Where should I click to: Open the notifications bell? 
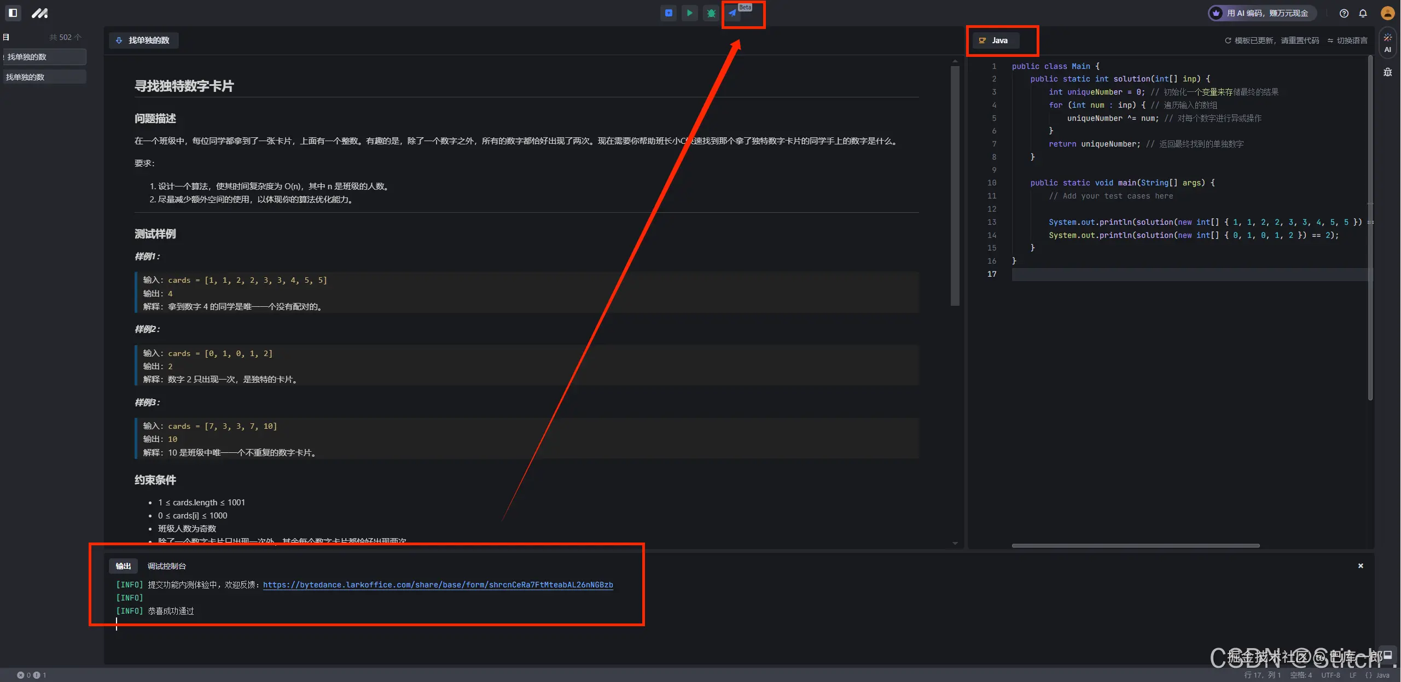point(1363,13)
